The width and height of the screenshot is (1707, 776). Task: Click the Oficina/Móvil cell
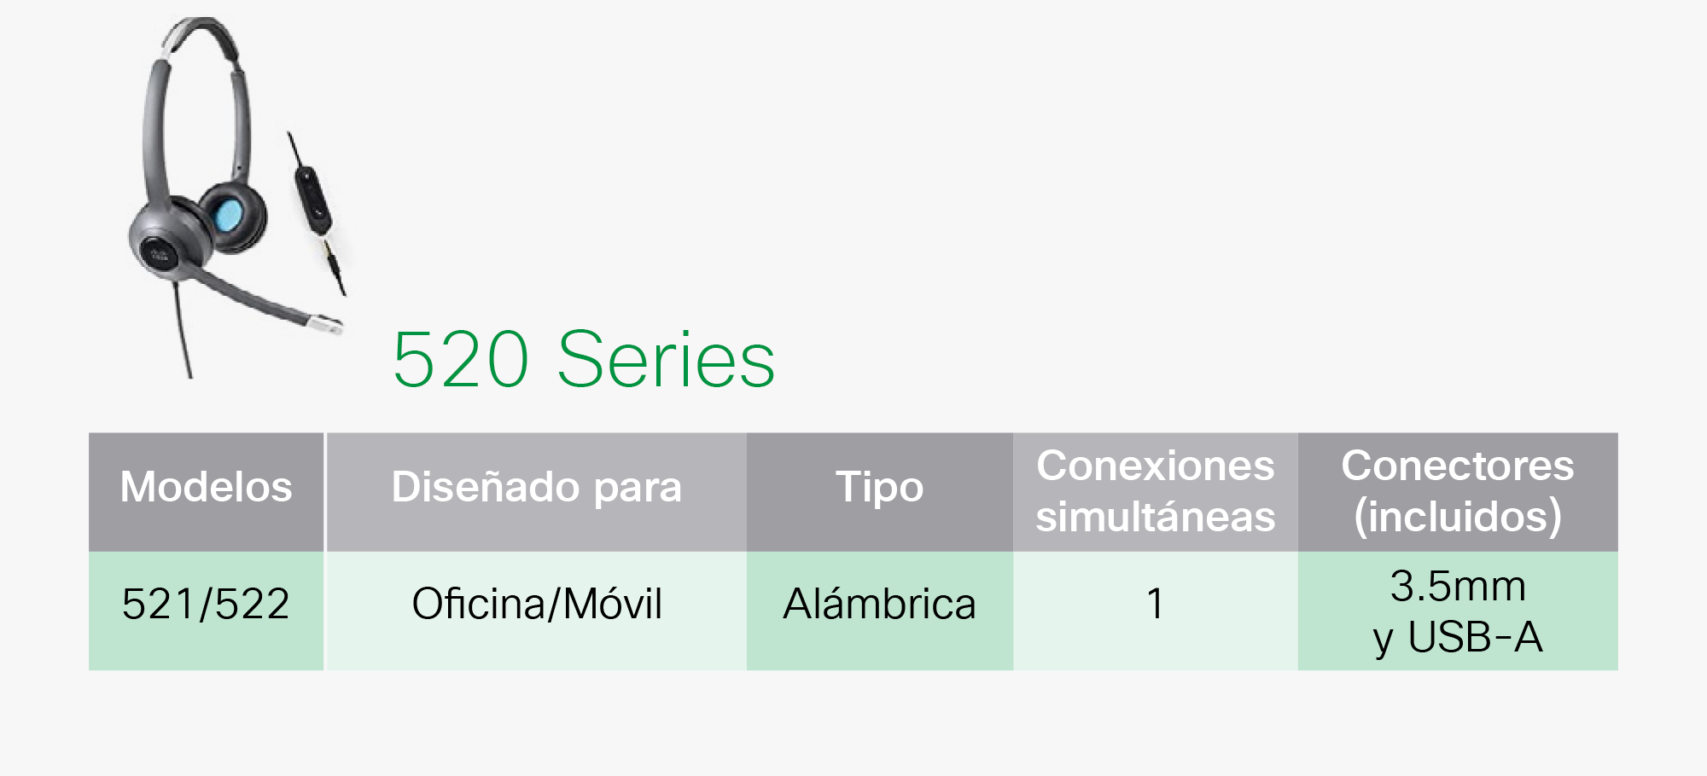536,611
